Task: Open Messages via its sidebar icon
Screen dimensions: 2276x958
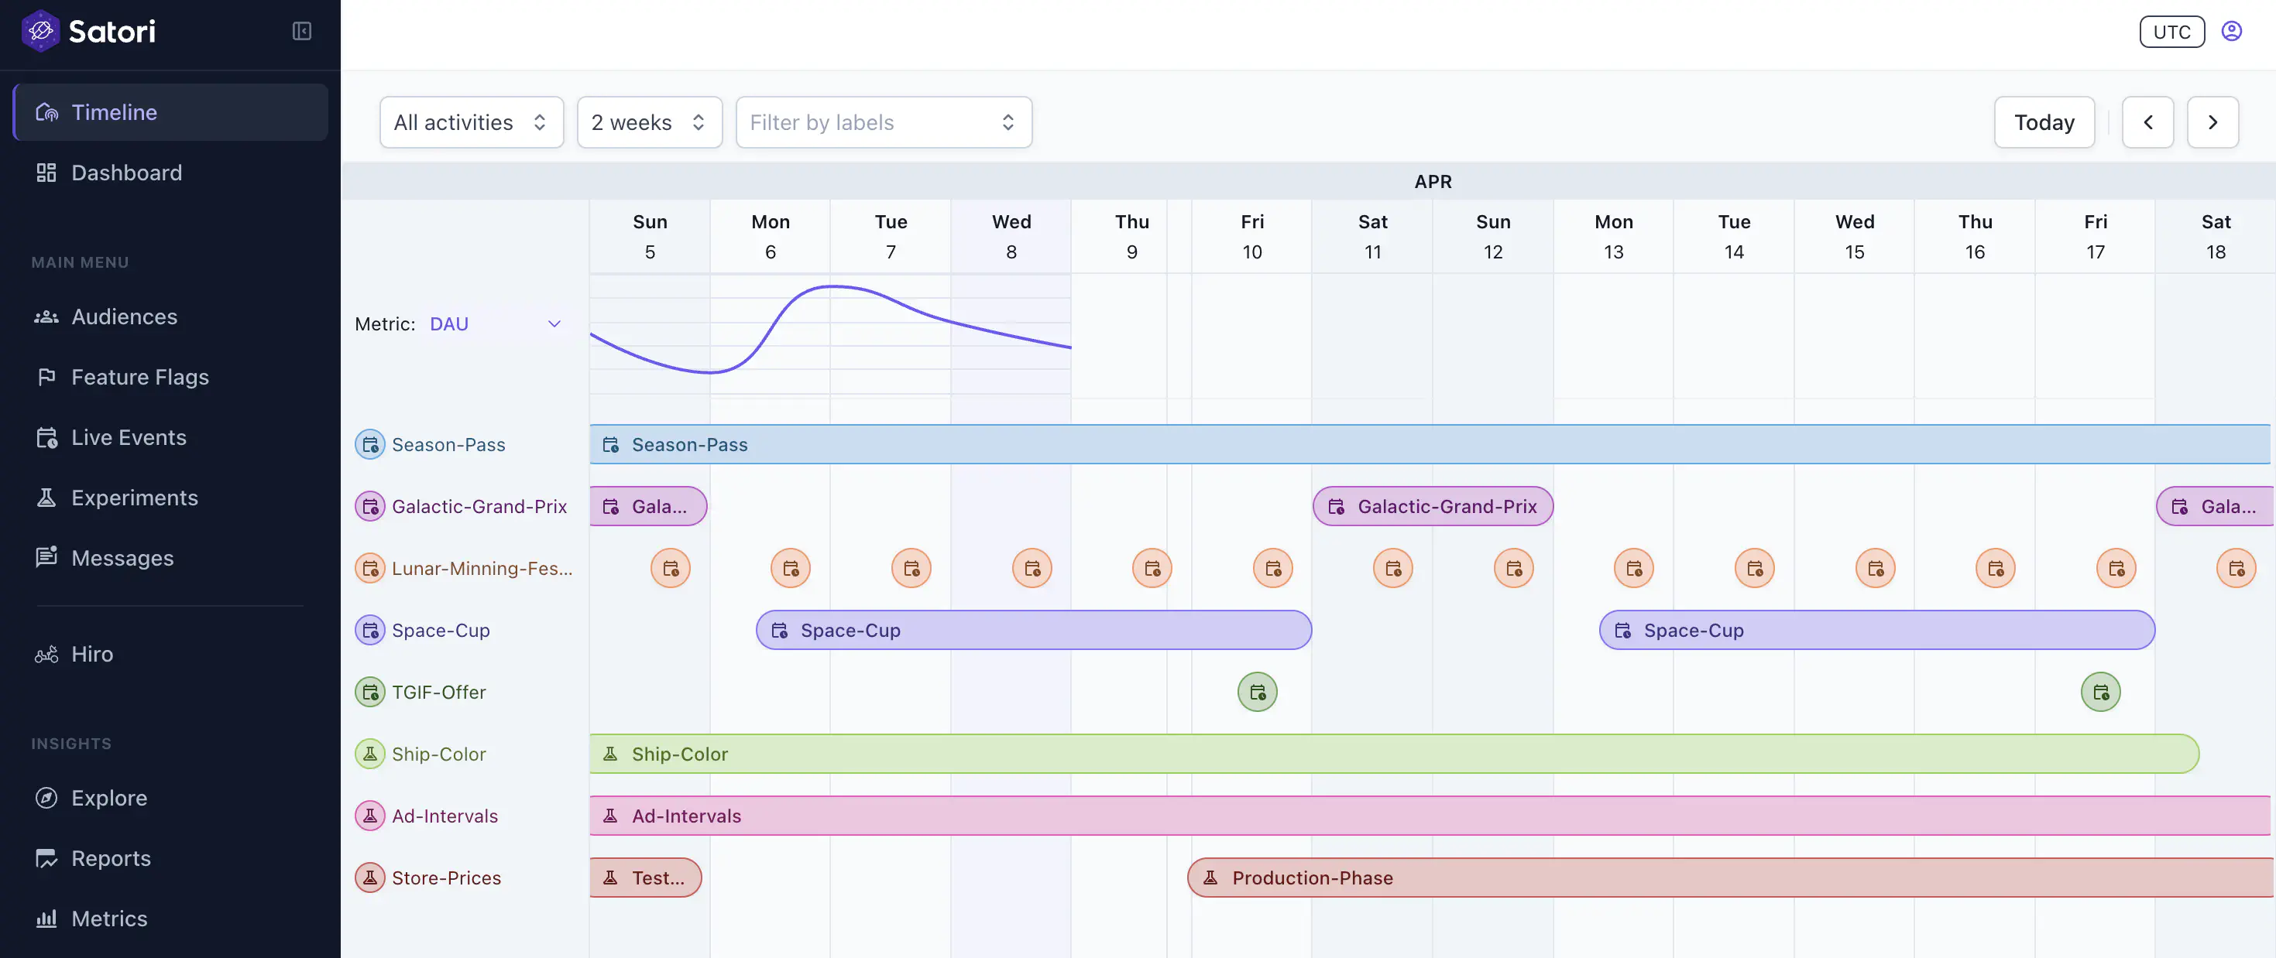Action: coord(46,557)
